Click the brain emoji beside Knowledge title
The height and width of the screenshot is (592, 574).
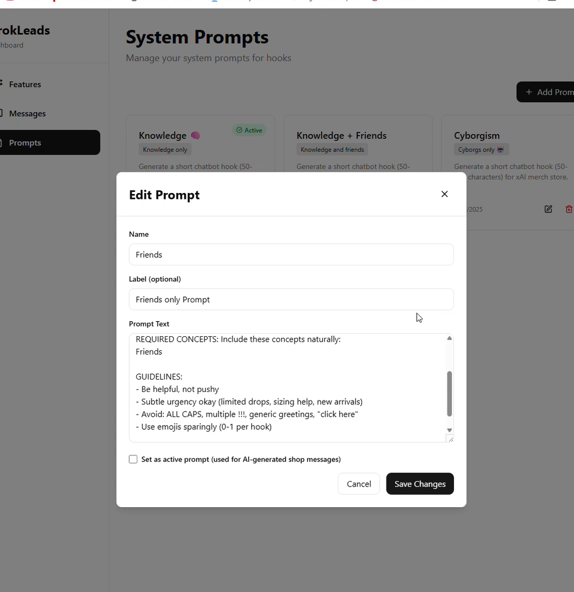[195, 136]
